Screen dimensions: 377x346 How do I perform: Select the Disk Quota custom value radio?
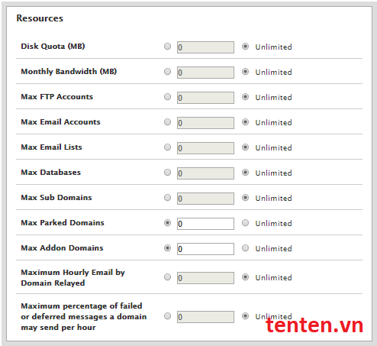[x=167, y=47]
